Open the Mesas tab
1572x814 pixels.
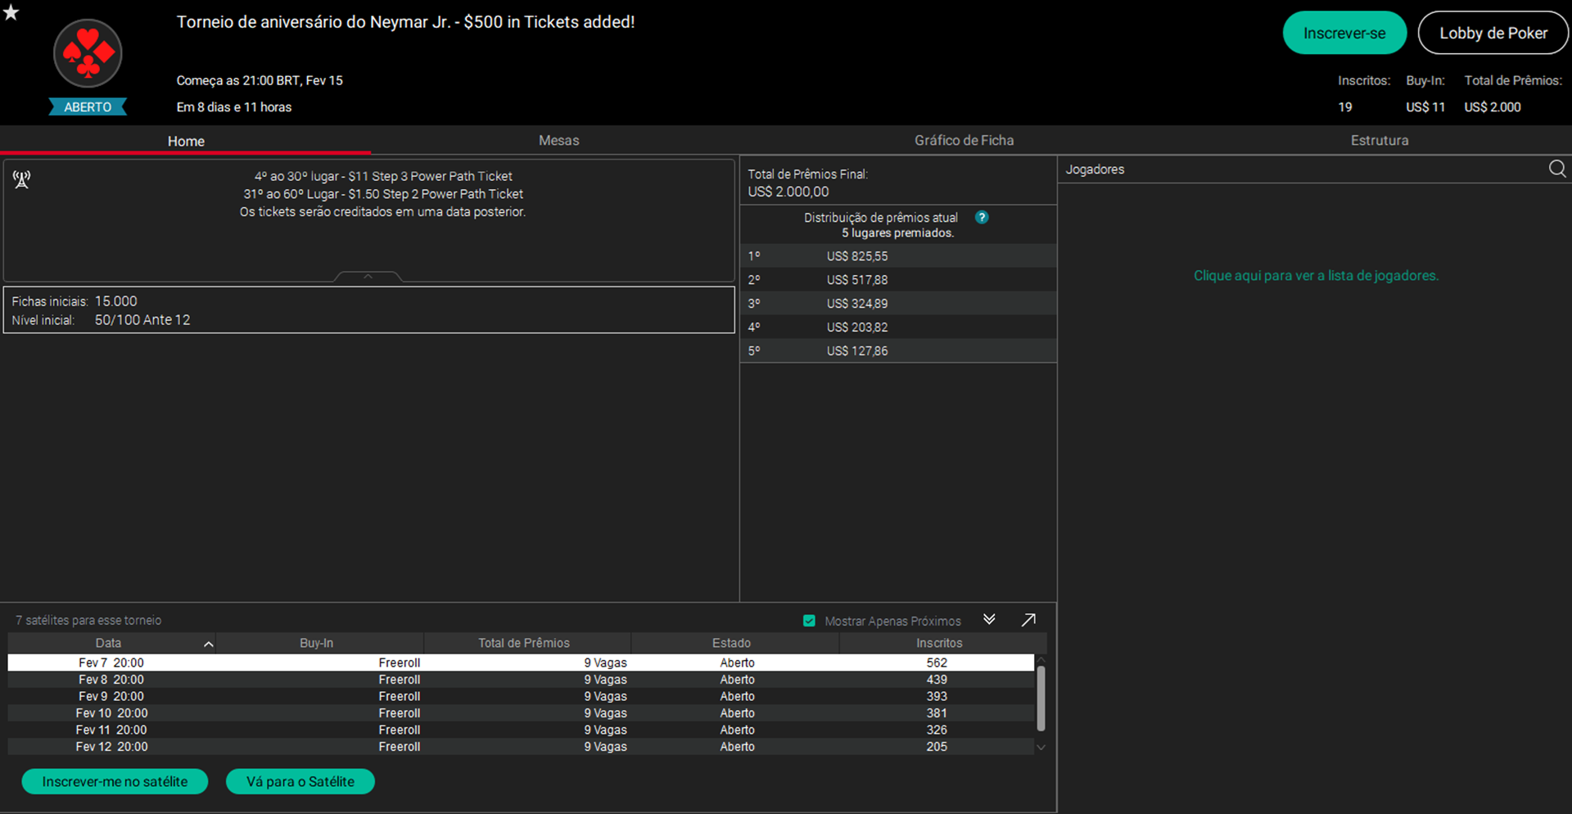[558, 141]
